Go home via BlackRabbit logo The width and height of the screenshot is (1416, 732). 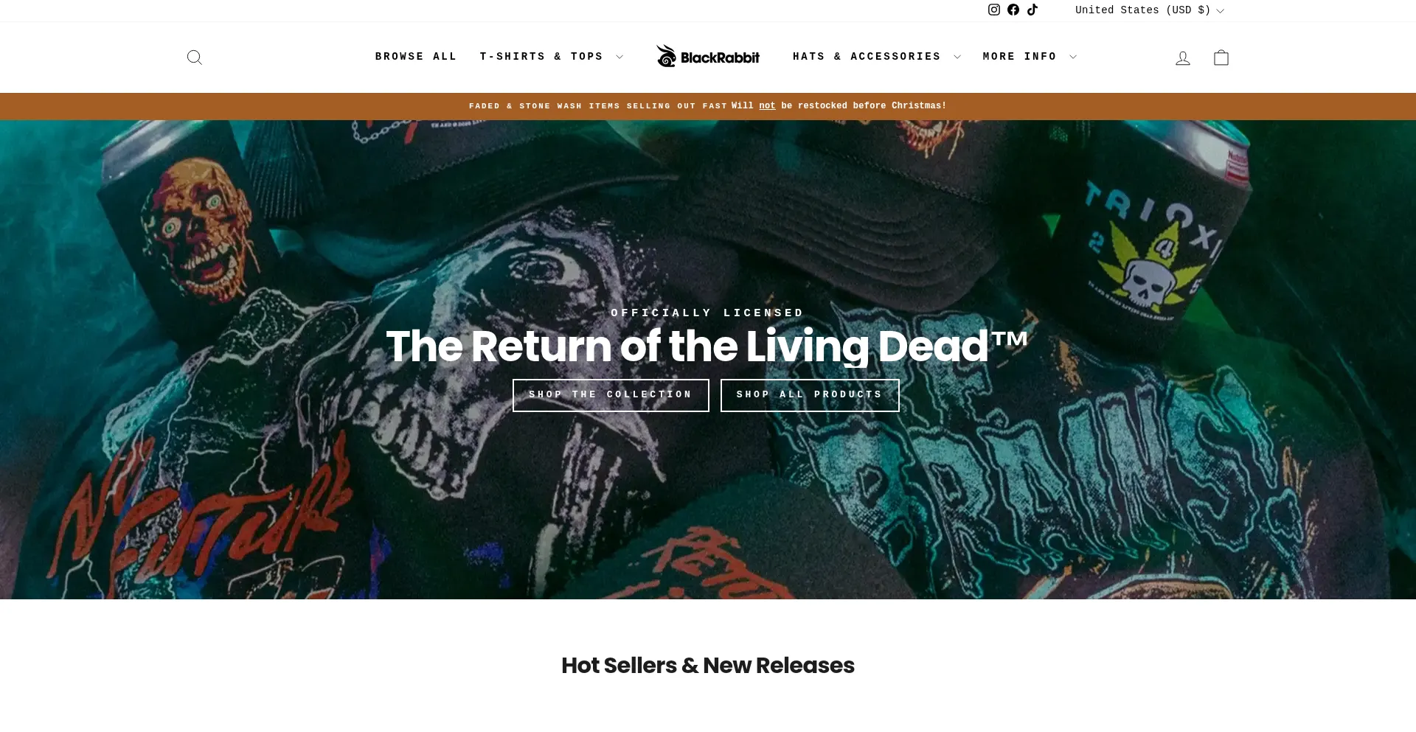tap(708, 56)
